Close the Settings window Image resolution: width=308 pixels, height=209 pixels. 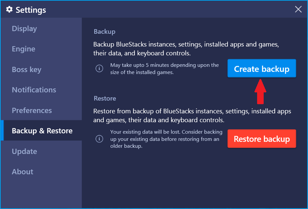298,9
